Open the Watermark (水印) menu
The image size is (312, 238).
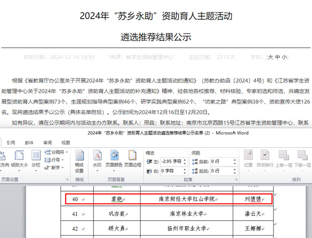[x=97, y=159]
